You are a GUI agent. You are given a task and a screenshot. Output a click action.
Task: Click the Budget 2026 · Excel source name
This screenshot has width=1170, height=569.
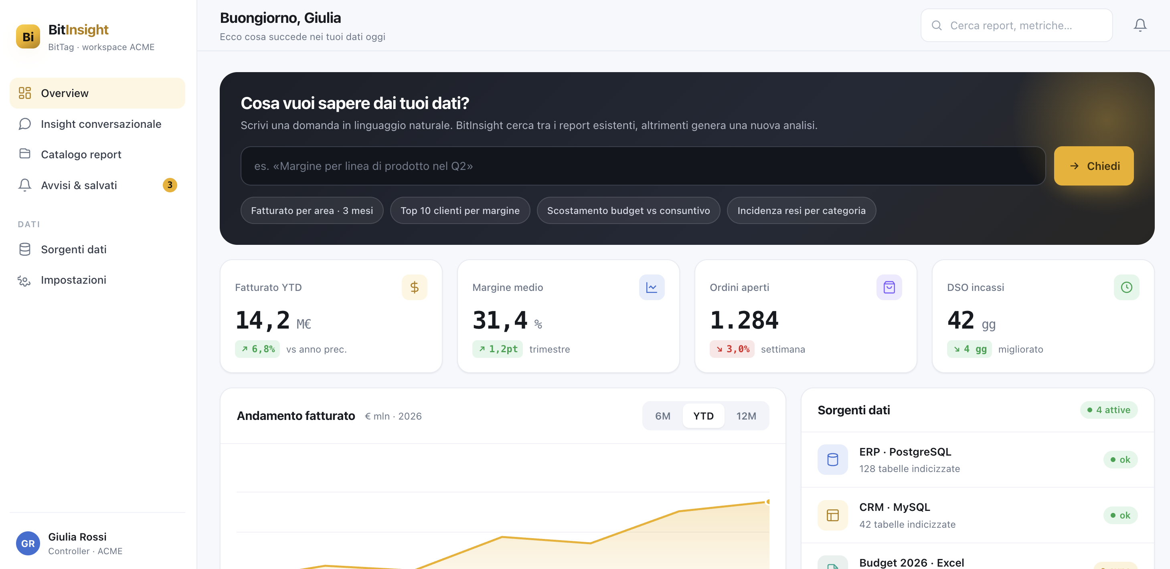(911, 563)
